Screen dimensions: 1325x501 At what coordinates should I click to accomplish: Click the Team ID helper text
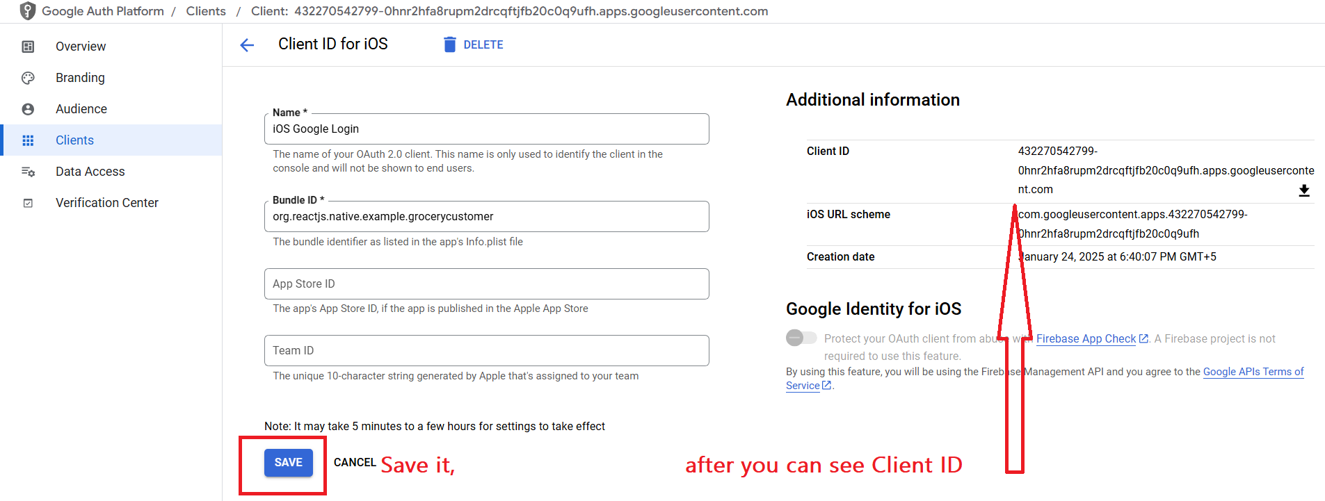[x=456, y=376]
